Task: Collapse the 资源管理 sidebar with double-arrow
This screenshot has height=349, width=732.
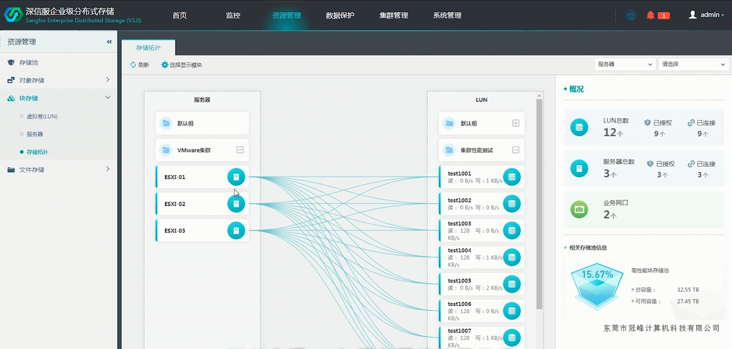Action: pos(109,42)
